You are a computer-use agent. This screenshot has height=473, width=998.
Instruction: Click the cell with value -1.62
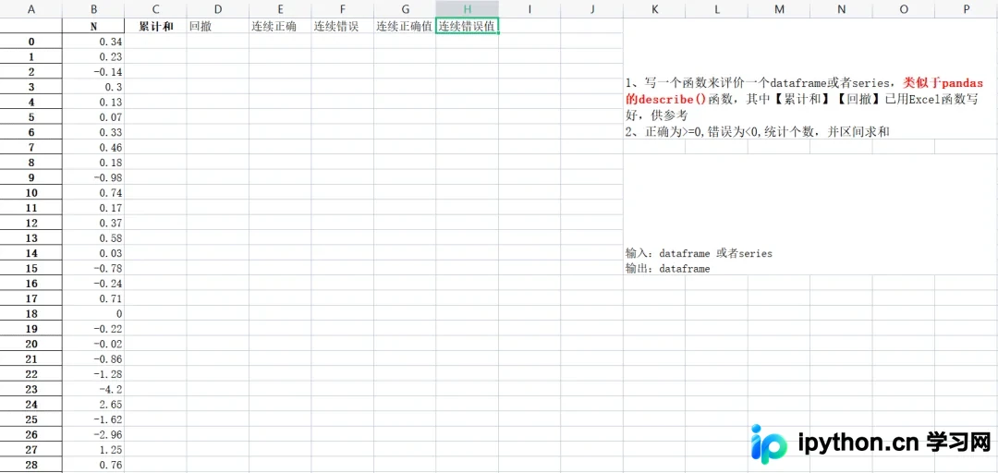pyautogui.click(x=93, y=419)
